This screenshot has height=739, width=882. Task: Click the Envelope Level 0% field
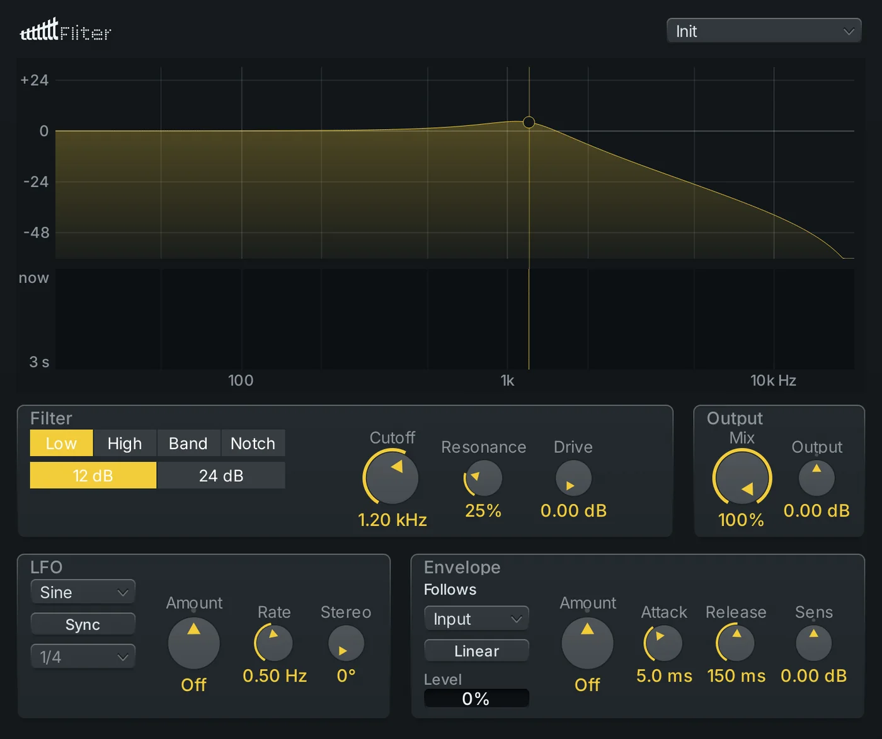[476, 698]
